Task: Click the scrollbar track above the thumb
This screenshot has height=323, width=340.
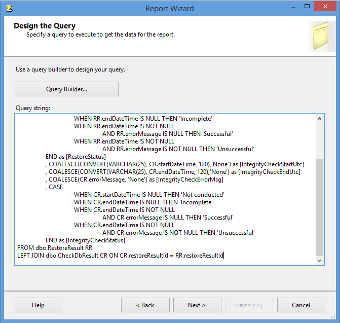Action: coord(320,139)
